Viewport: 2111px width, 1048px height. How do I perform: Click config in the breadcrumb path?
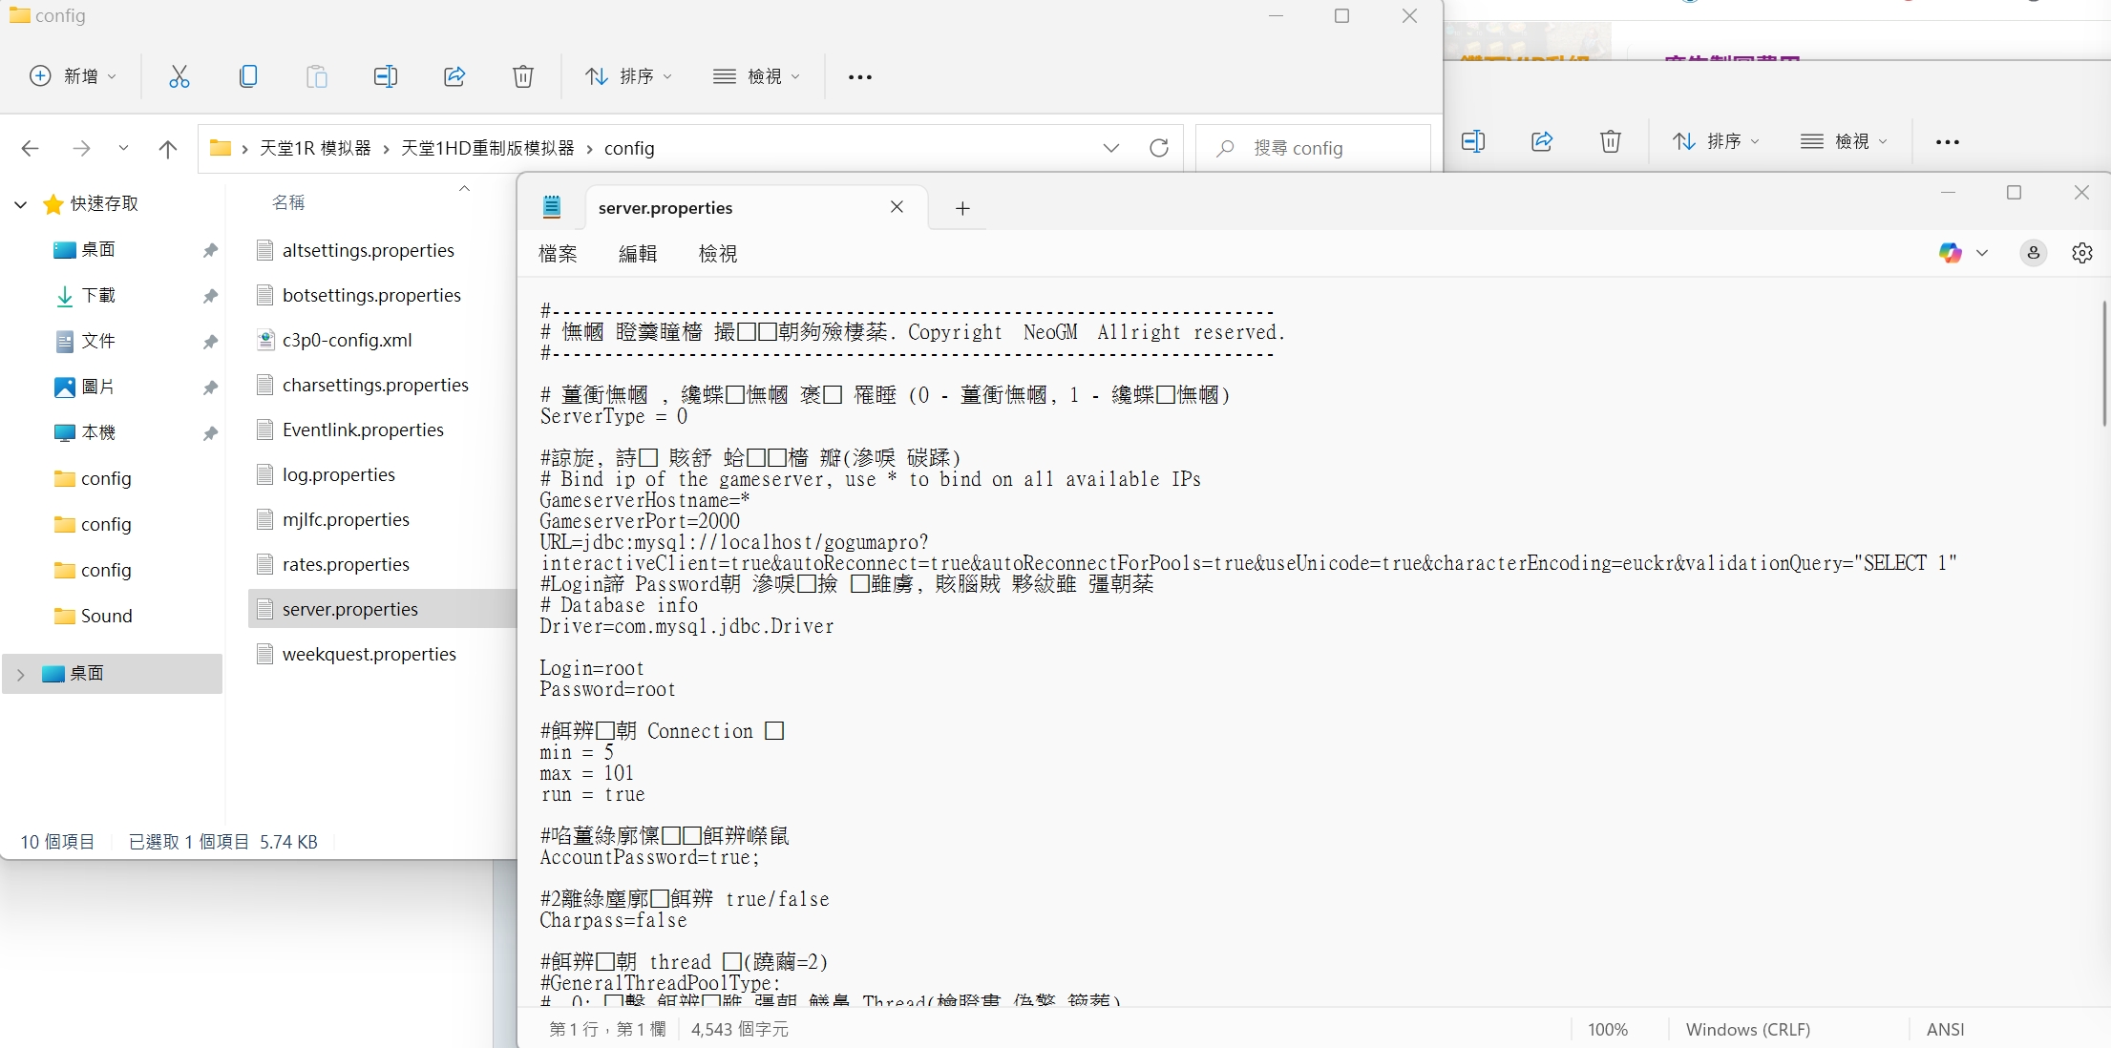[x=629, y=148]
